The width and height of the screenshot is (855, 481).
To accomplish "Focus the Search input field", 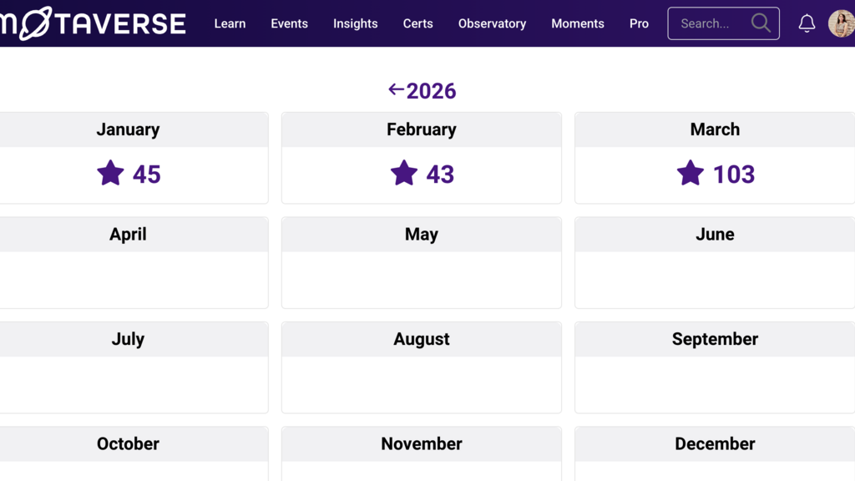I will pyautogui.click(x=710, y=23).
